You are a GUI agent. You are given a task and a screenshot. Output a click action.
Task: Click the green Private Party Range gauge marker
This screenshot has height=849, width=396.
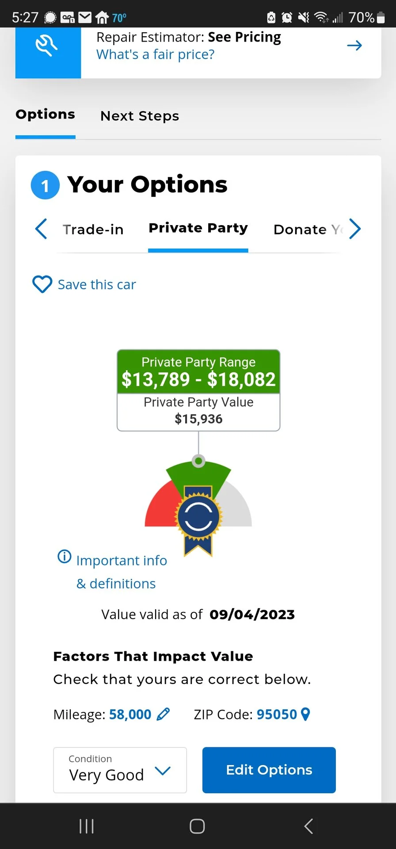(x=198, y=461)
